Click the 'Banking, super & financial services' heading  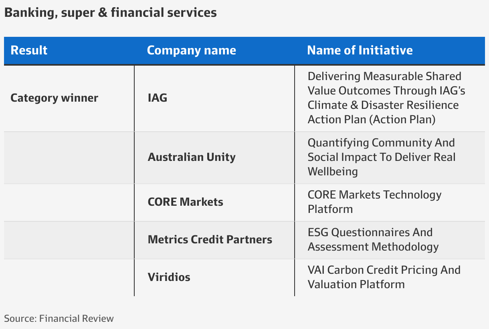[x=110, y=13]
